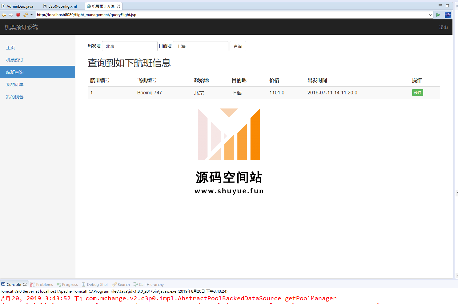Image resolution: width=458 pixels, height=304 pixels.
Task: Open page in external browser icon
Action: tap(448, 15)
